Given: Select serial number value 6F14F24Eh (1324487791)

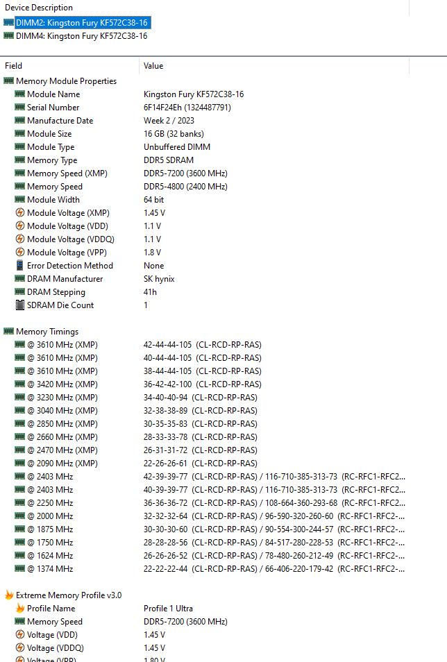Looking at the screenshot, I should (187, 108).
